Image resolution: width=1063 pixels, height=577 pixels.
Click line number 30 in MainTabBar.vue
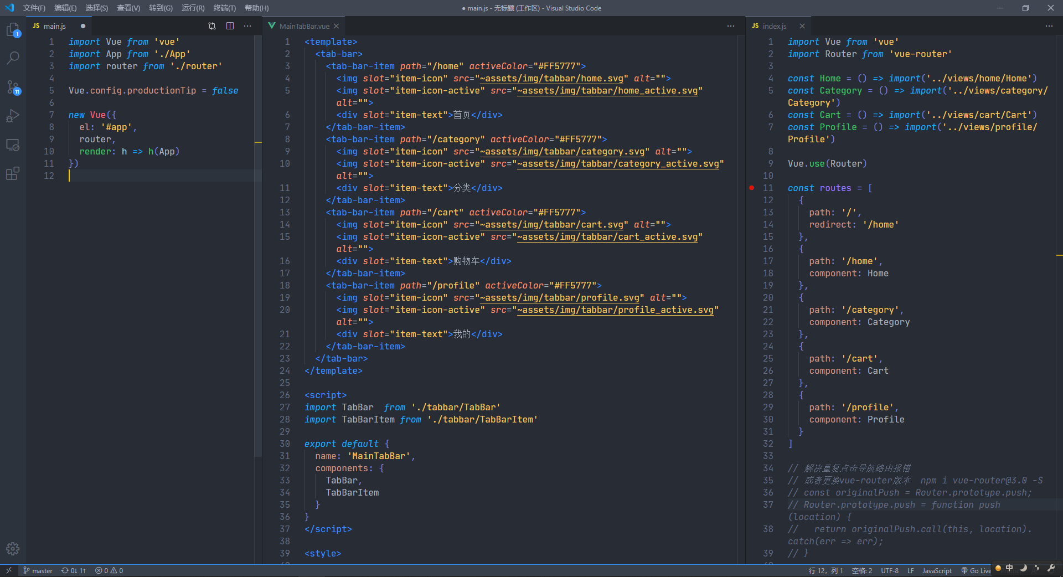[285, 444]
